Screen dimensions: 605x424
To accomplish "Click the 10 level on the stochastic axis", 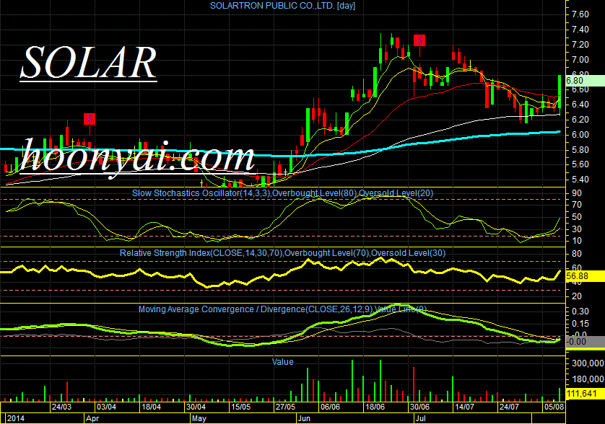I will [x=577, y=241].
